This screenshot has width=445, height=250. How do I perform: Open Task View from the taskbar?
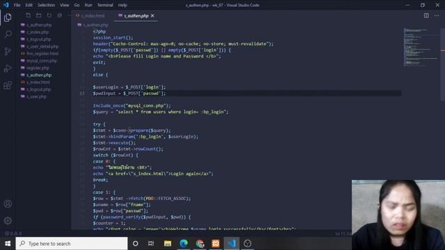point(151,244)
